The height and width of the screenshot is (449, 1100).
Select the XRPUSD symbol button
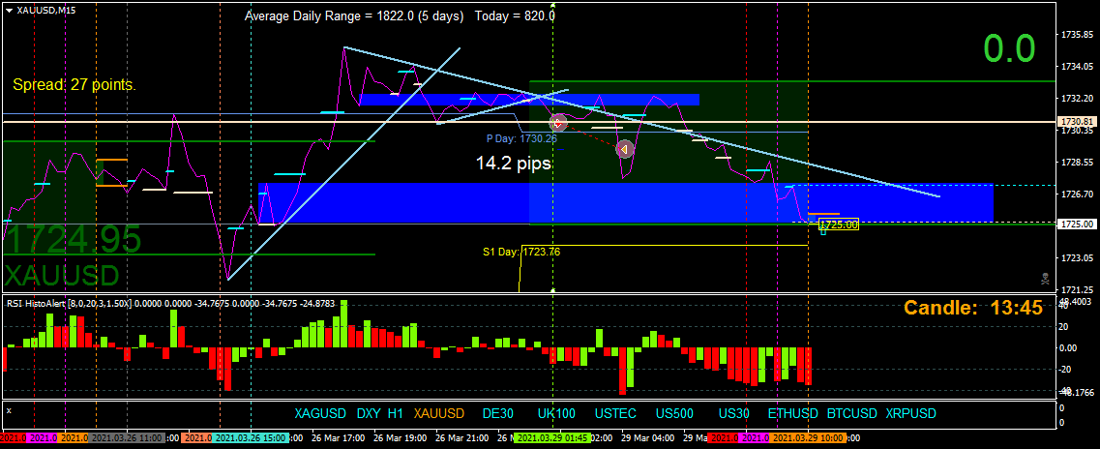(x=910, y=413)
